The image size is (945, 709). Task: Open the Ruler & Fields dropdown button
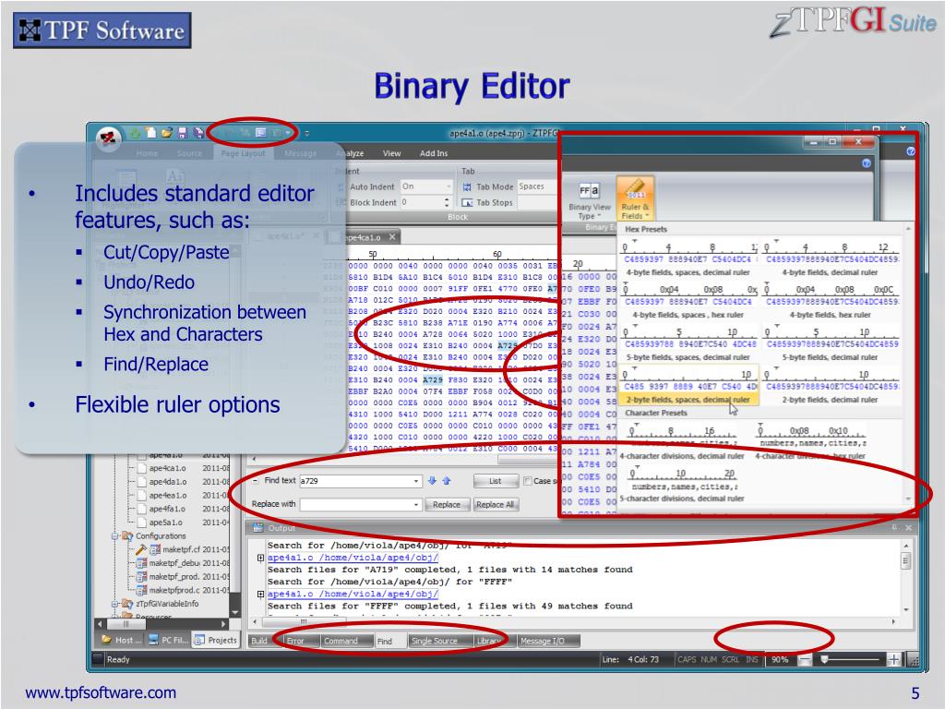[635, 198]
